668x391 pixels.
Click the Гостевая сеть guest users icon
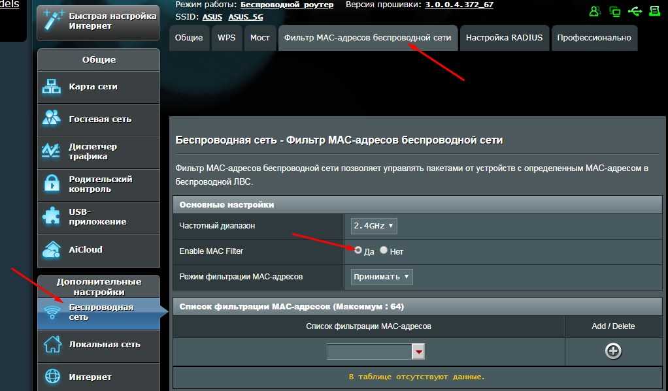[52, 118]
